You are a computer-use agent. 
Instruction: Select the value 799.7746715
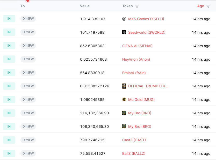click(x=92, y=140)
